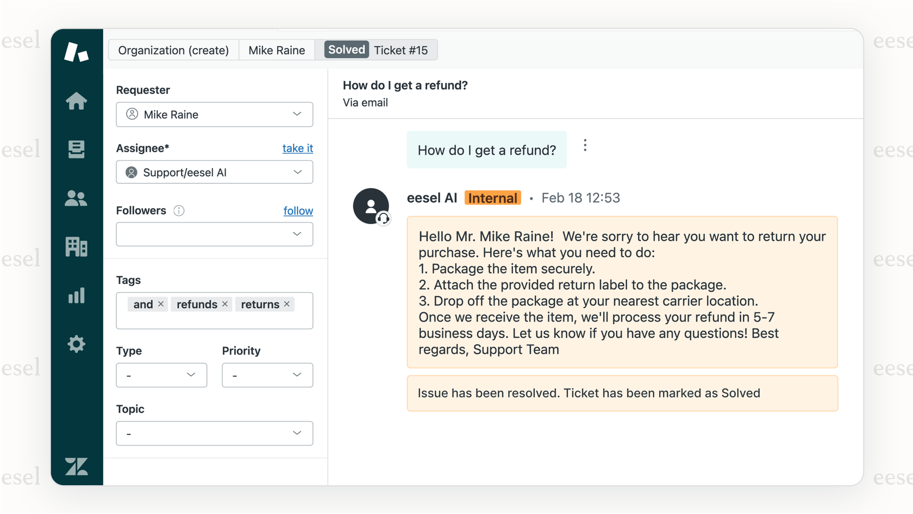
Task: Select the Views icon in the sidebar
Action: [76, 150]
